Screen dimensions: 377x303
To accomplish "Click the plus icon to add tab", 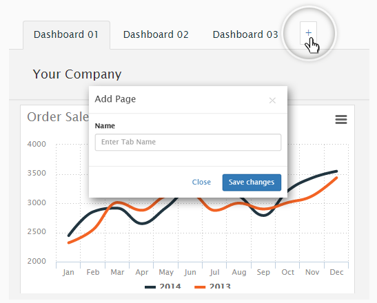I will point(308,33).
